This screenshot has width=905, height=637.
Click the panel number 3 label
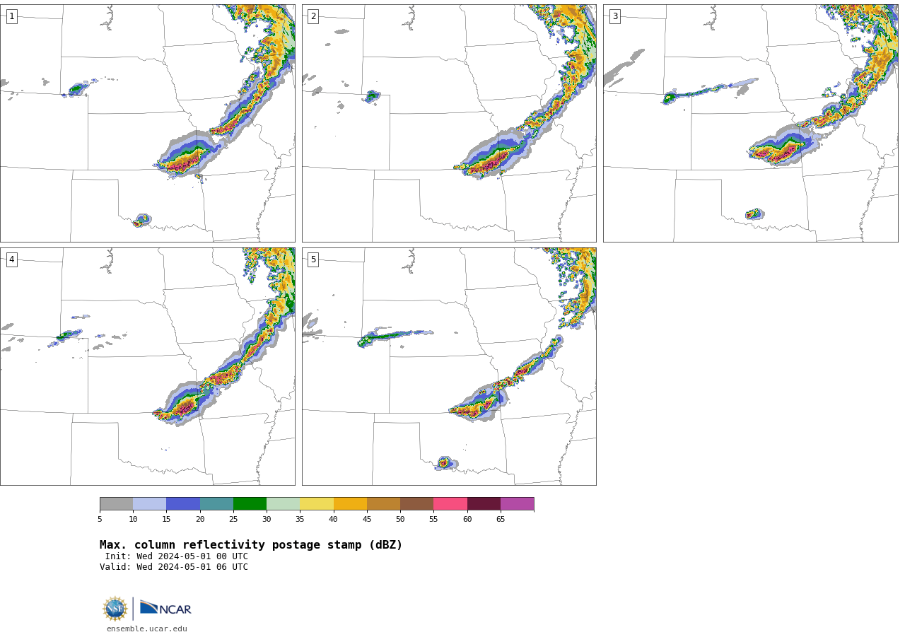614,16
